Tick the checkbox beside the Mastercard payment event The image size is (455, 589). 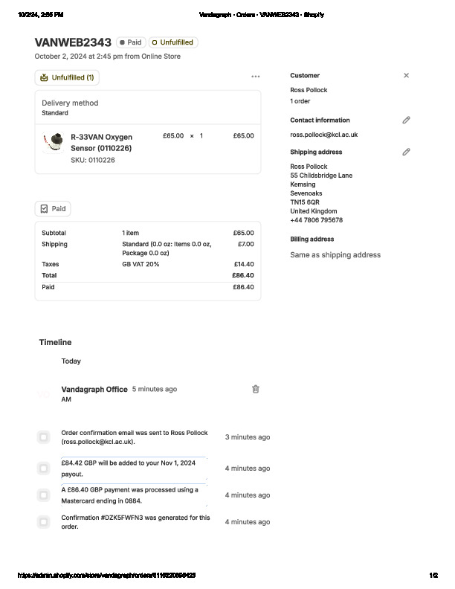tap(44, 495)
